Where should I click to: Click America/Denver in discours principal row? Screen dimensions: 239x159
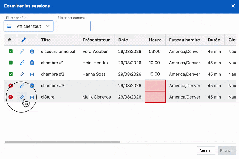click(x=184, y=52)
